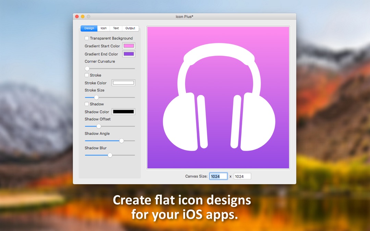Click the Icon Plus title bar
The image size is (370, 231).
pyautogui.click(x=185, y=16)
